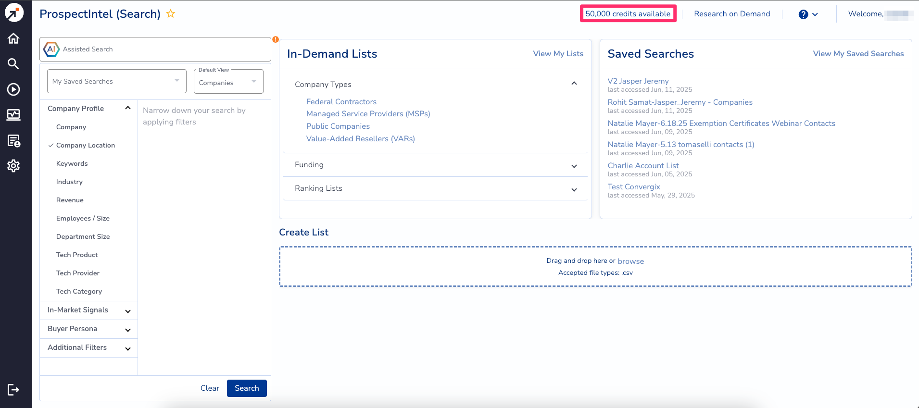
Task: Open Natalie Mayer-5.13 tomaselli contacts search
Action: [x=681, y=145]
